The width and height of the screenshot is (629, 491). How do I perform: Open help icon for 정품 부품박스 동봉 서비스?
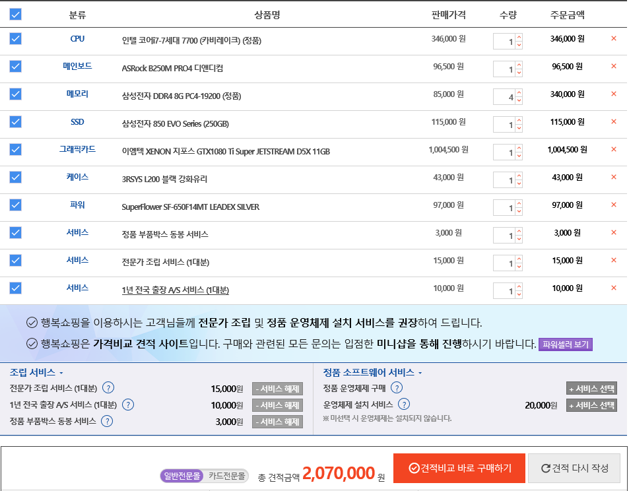107,421
